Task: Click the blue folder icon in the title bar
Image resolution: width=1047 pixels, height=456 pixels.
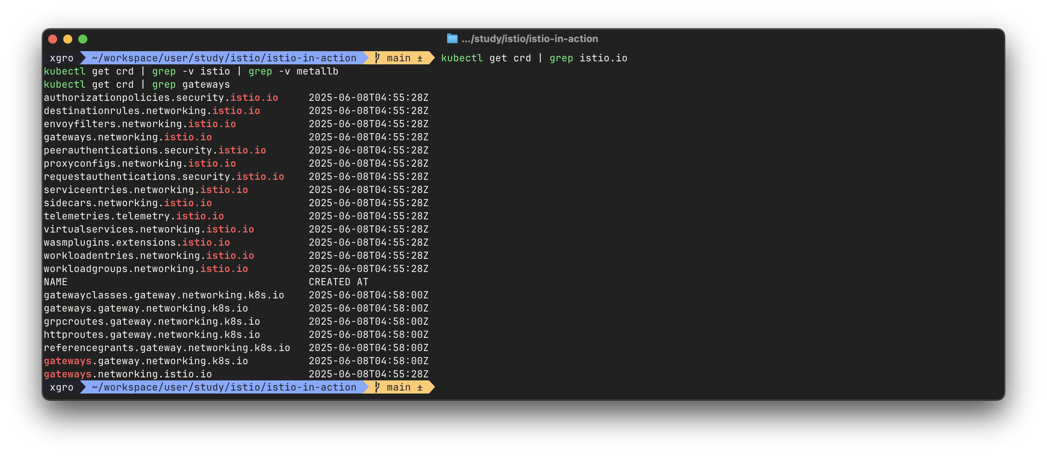Action: 452,39
